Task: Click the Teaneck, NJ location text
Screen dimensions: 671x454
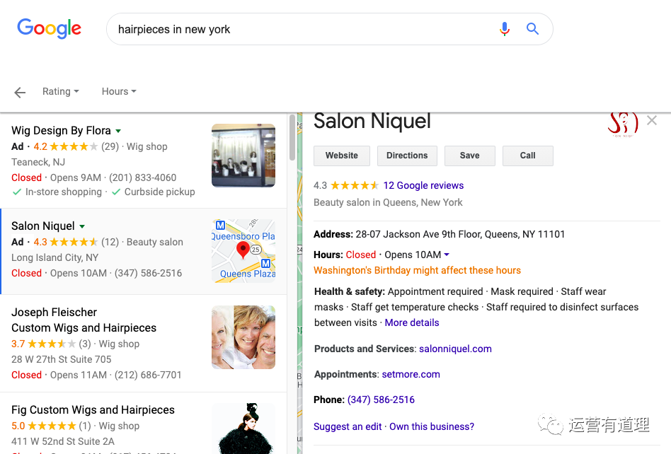Action: (38, 163)
